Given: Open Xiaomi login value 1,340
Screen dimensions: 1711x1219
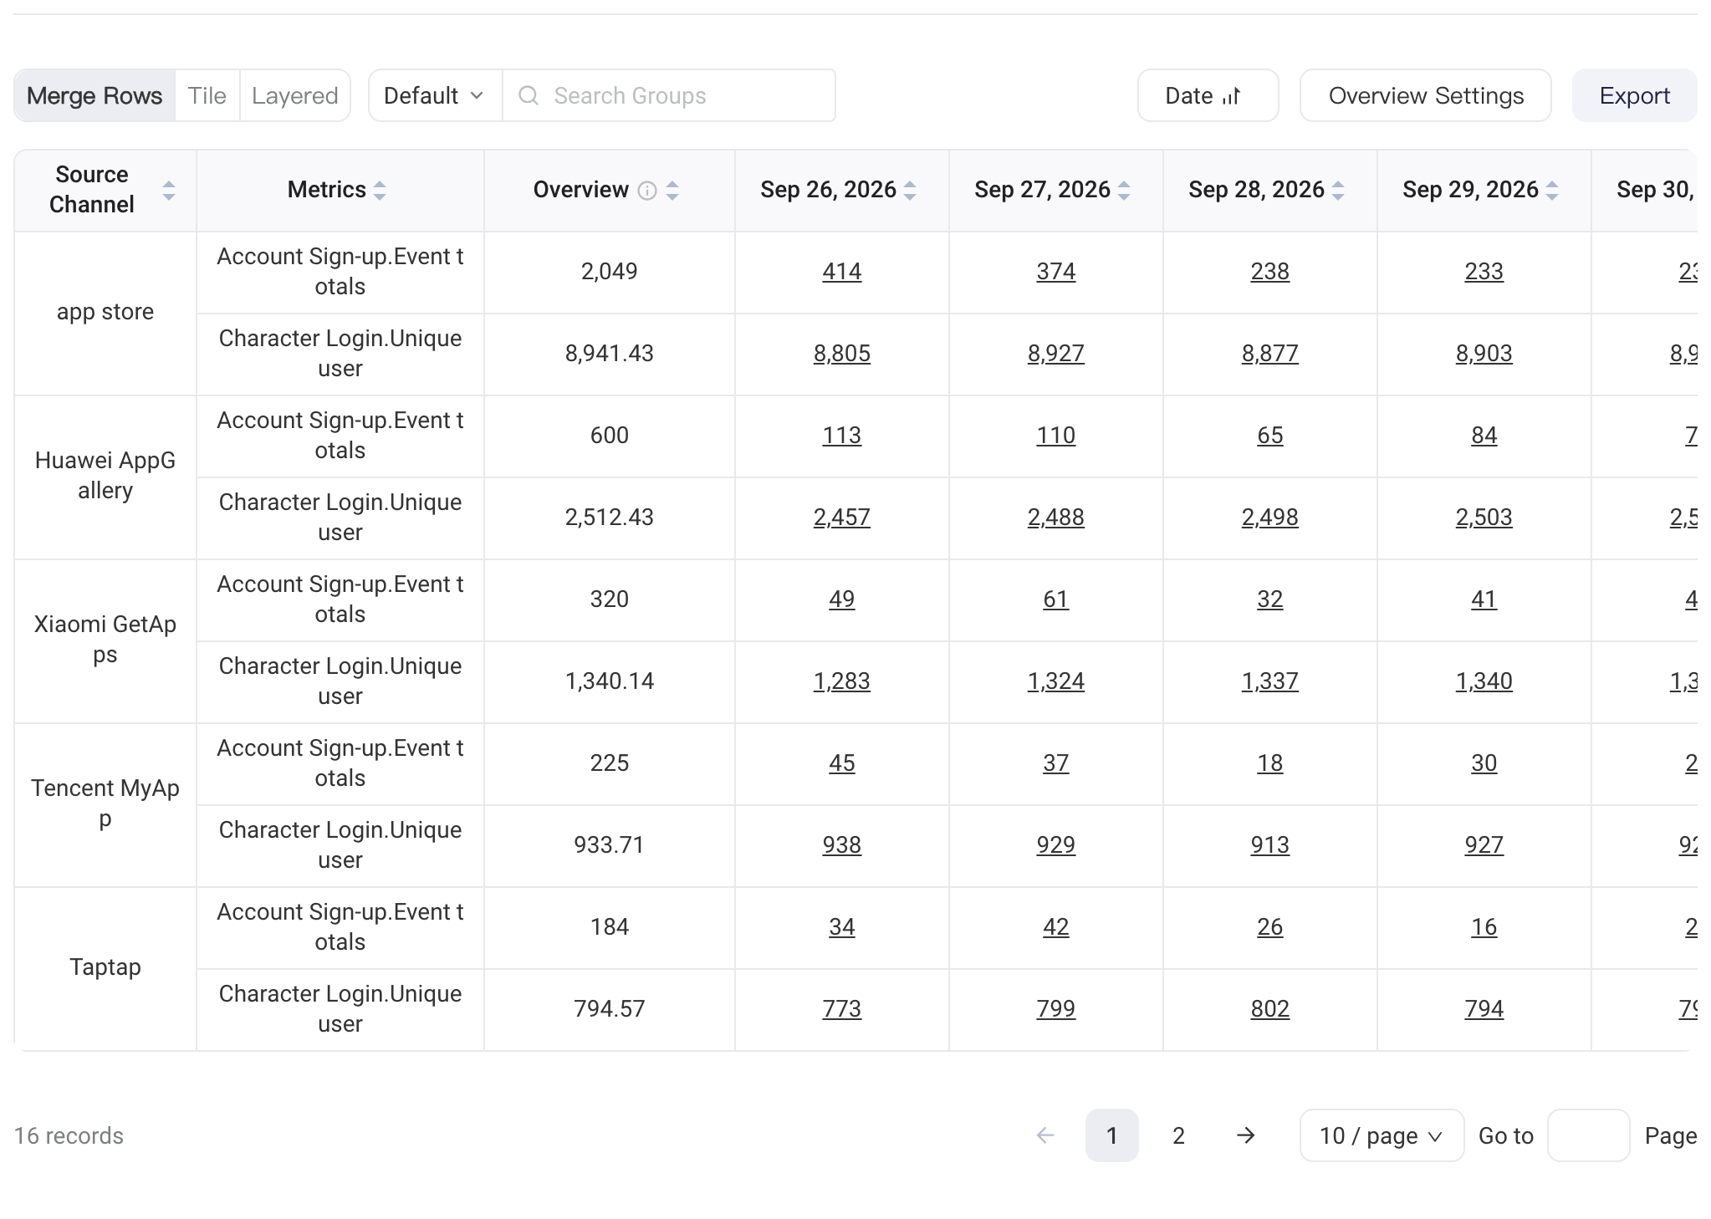Looking at the screenshot, I should coord(1484,681).
